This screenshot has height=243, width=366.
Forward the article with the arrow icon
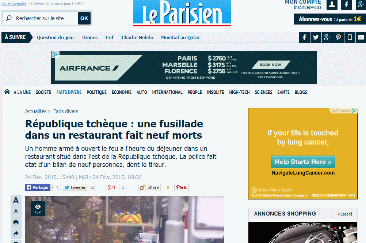16,233
